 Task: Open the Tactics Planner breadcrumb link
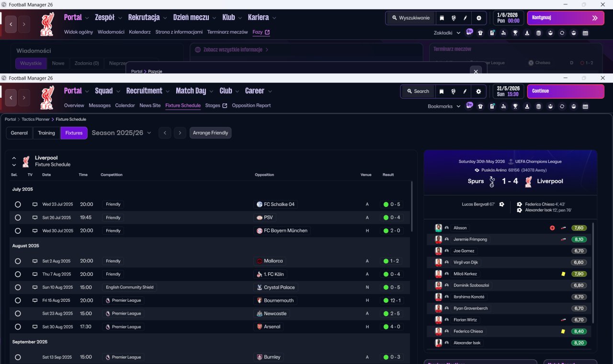(35, 119)
